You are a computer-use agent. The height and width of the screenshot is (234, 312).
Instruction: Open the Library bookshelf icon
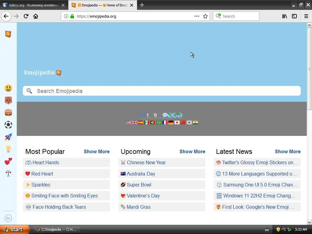coord(285,16)
